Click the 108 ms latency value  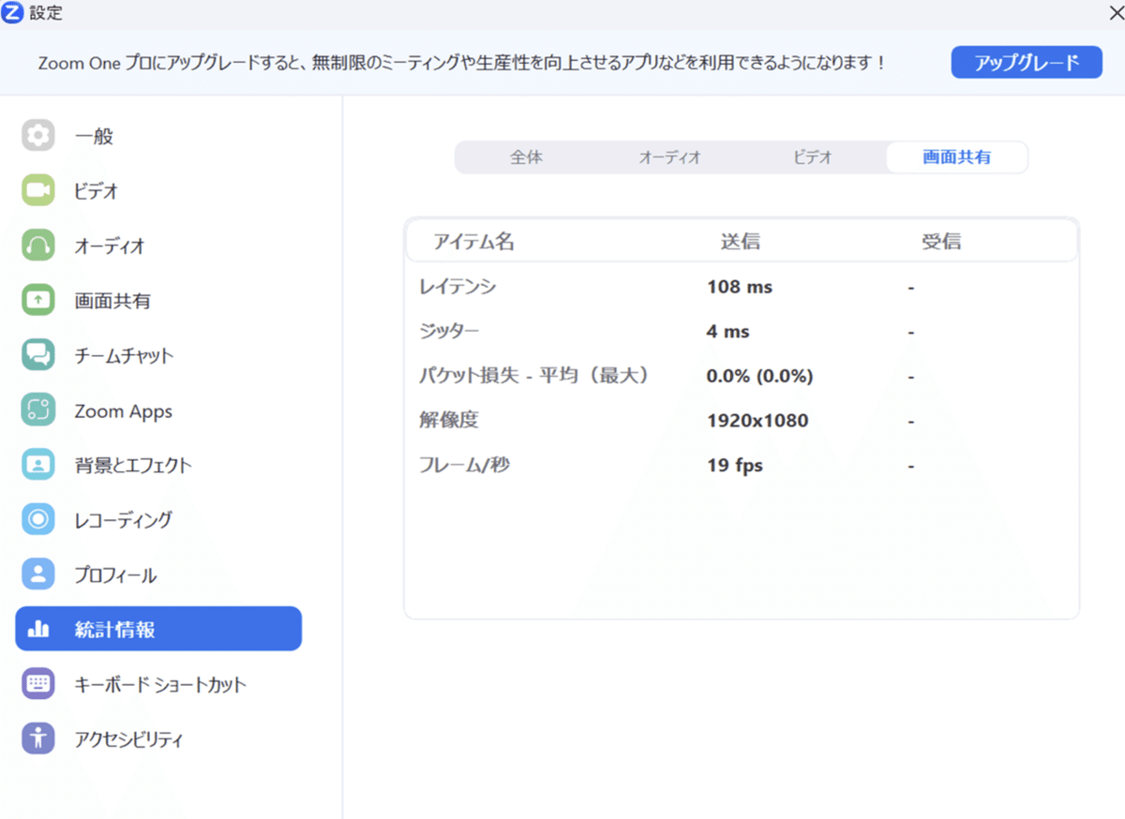click(x=740, y=287)
